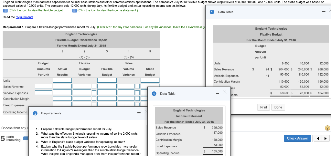Click '104,000' operating income in Flexible Budget table
Screen dimensions: 331x156
click(323, 93)
